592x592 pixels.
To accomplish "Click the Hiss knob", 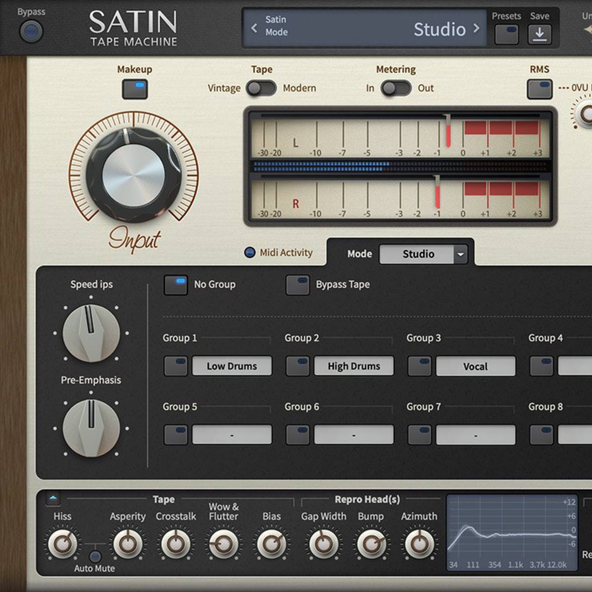I will (x=62, y=544).
